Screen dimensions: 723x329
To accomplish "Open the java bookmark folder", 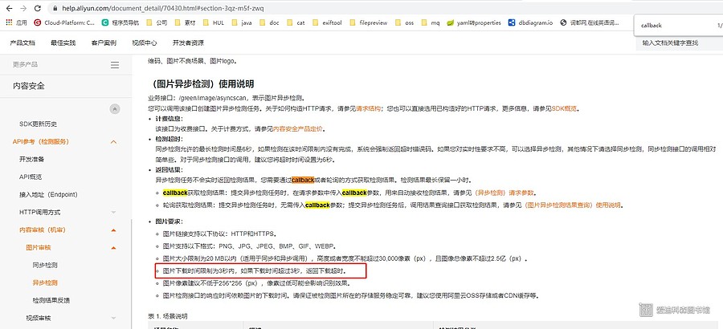I will tap(241, 22).
